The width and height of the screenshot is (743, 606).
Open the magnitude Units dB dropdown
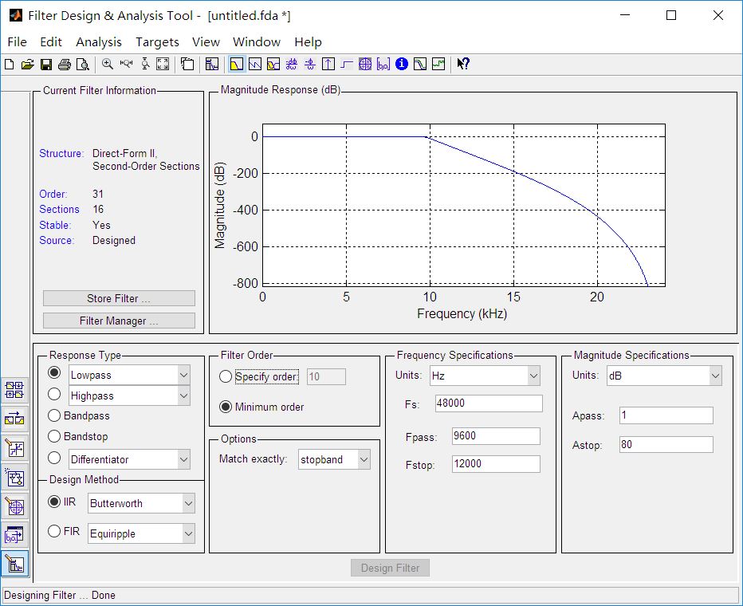(716, 376)
